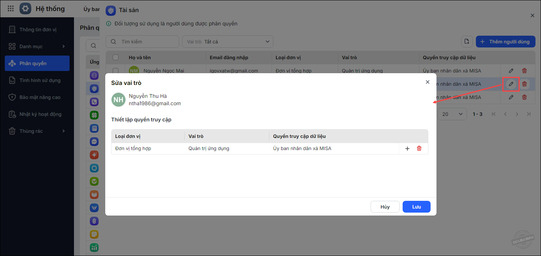Open the apps grid launcher icon
Viewport: 541px width, 256px height.
(11, 8)
